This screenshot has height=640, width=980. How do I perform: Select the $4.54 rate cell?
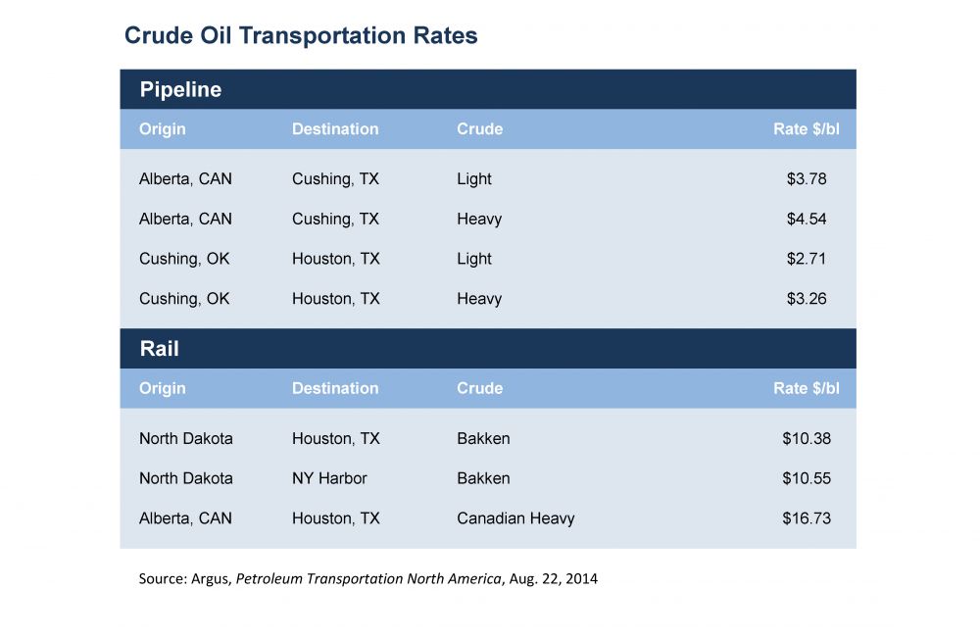[x=806, y=219]
